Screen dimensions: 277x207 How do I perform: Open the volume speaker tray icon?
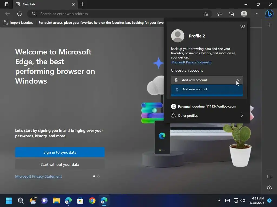tap(243, 201)
